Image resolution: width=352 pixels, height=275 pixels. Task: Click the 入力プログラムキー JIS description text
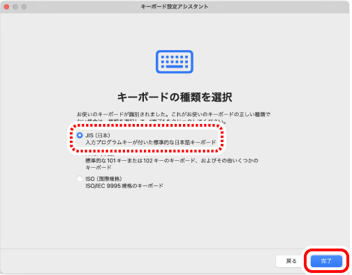tap(151, 143)
